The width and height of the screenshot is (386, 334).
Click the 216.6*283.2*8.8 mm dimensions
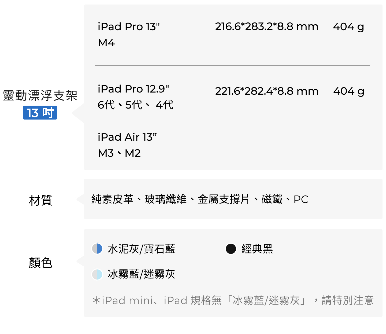[267, 27]
